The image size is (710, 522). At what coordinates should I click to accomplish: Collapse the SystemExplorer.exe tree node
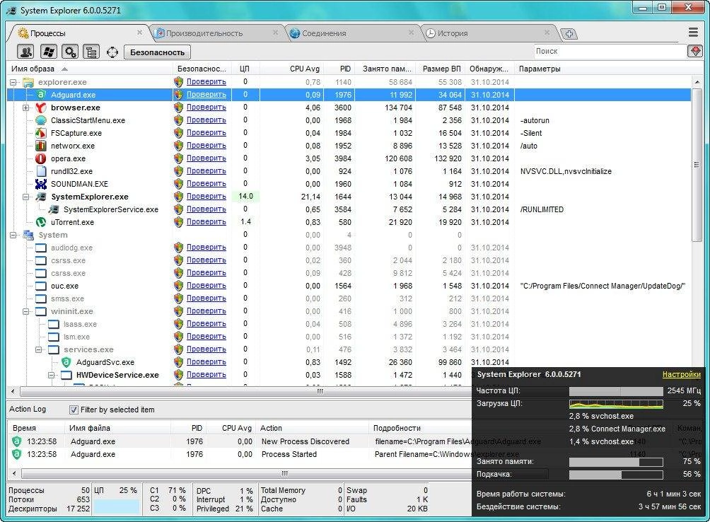(x=25, y=197)
